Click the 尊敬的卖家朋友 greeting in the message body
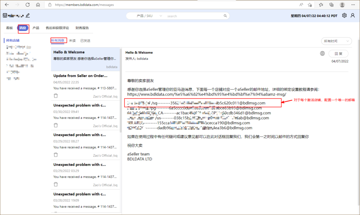Image resolution: width=360 pixels, height=215 pixels. [x=141, y=81]
